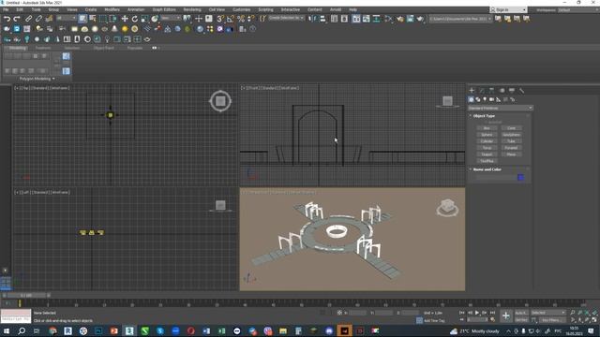The height and width of the screenshot is (337, 600).
Task: Open the blue object color swatch
Action: pyautogui.click(x=521, y=177)
